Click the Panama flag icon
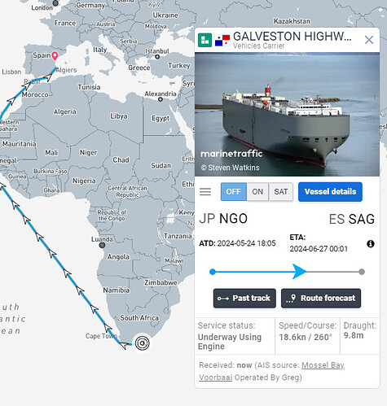The width and height of the screenshot is (387, 406). (x=222, y=41)
